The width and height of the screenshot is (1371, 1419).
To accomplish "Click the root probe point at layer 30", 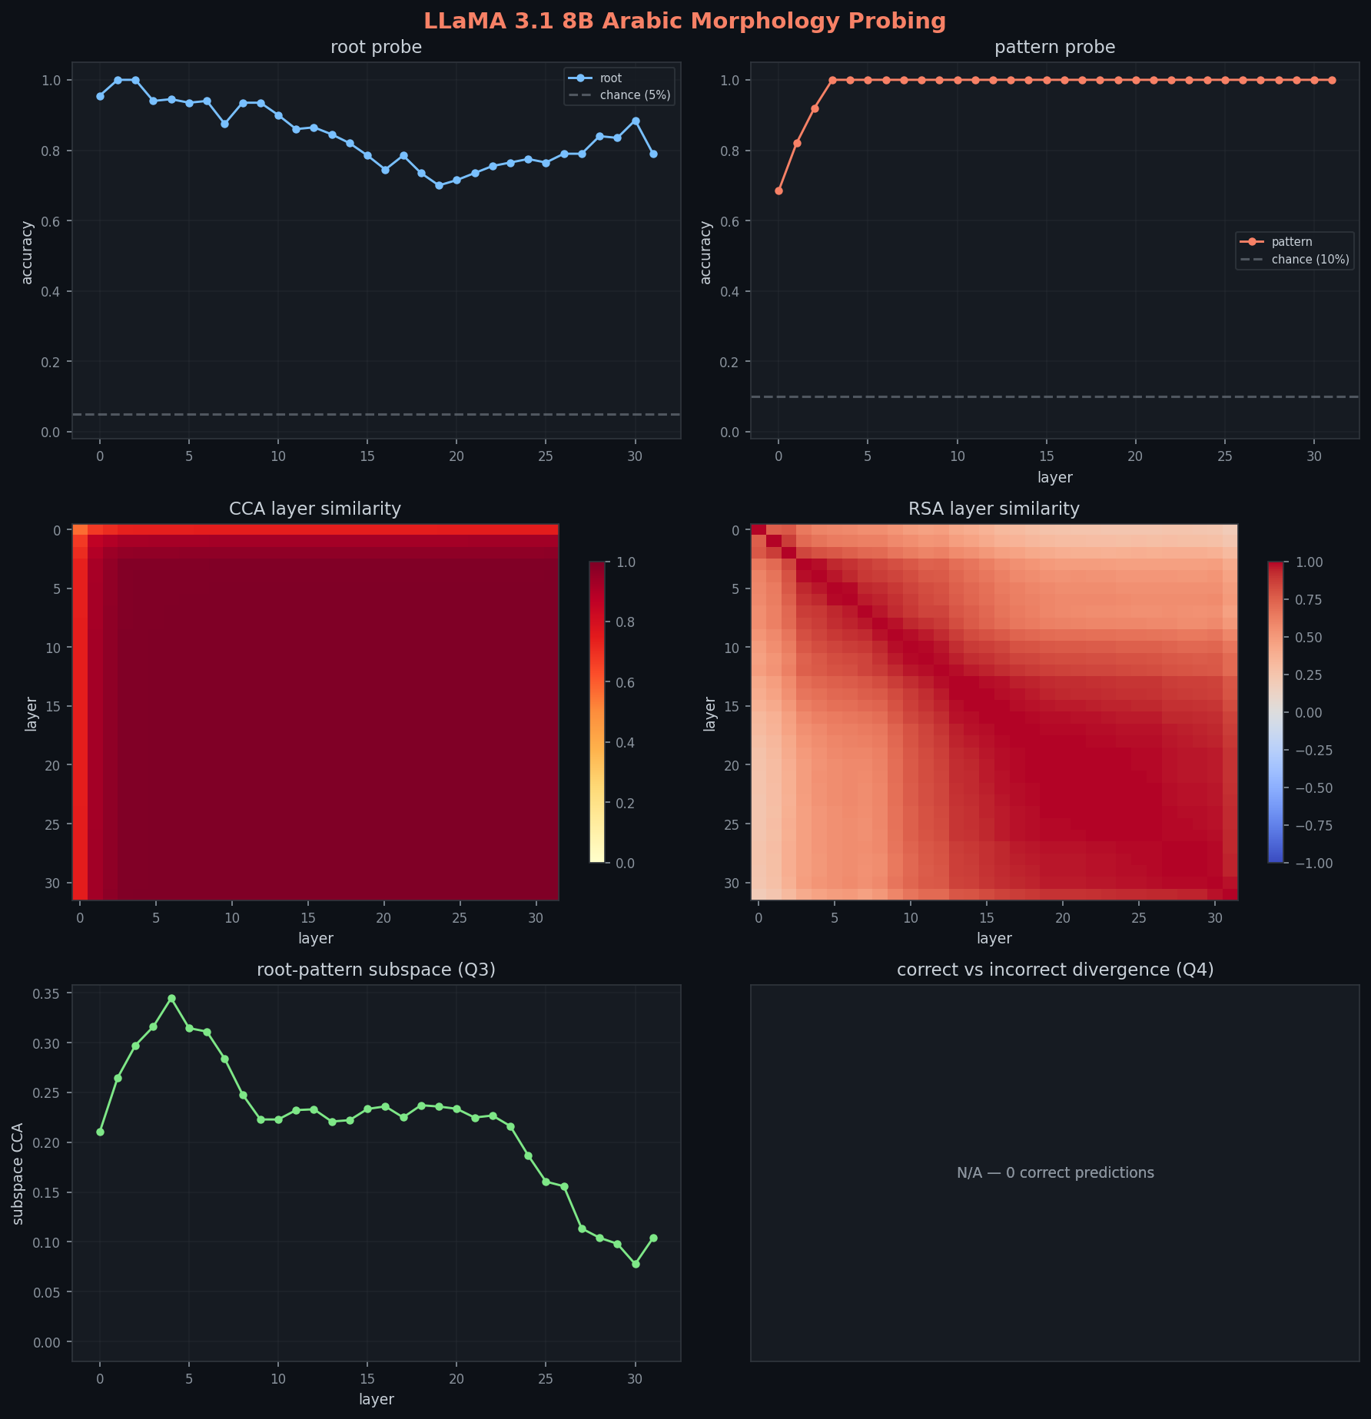I will tap(636, 121).
